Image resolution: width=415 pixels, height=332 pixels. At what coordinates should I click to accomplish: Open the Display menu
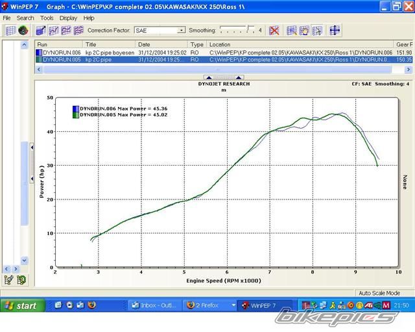point(68,18)
